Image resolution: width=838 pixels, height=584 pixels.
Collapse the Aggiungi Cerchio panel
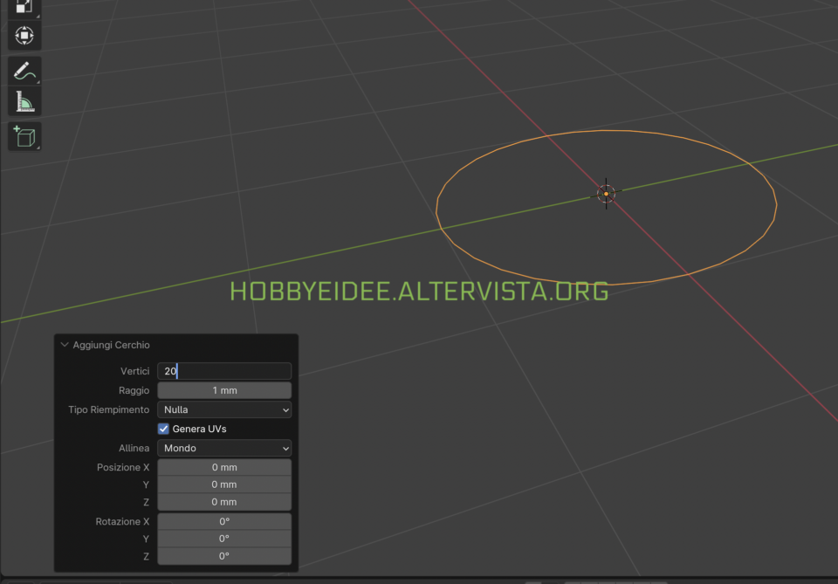click(x=65, y=345)
